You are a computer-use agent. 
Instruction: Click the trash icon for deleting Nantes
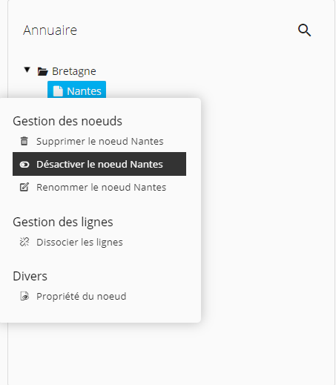click(x=24, y=141)
